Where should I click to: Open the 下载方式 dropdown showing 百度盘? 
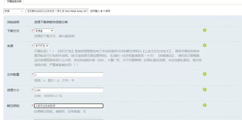44,31
